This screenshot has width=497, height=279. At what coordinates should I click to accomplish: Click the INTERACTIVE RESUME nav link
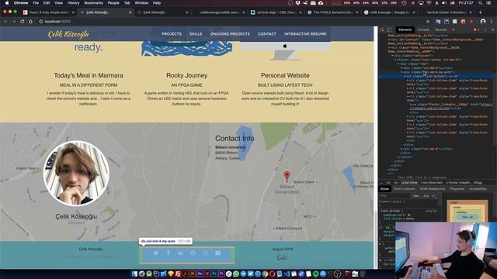[x=305, y=34]
